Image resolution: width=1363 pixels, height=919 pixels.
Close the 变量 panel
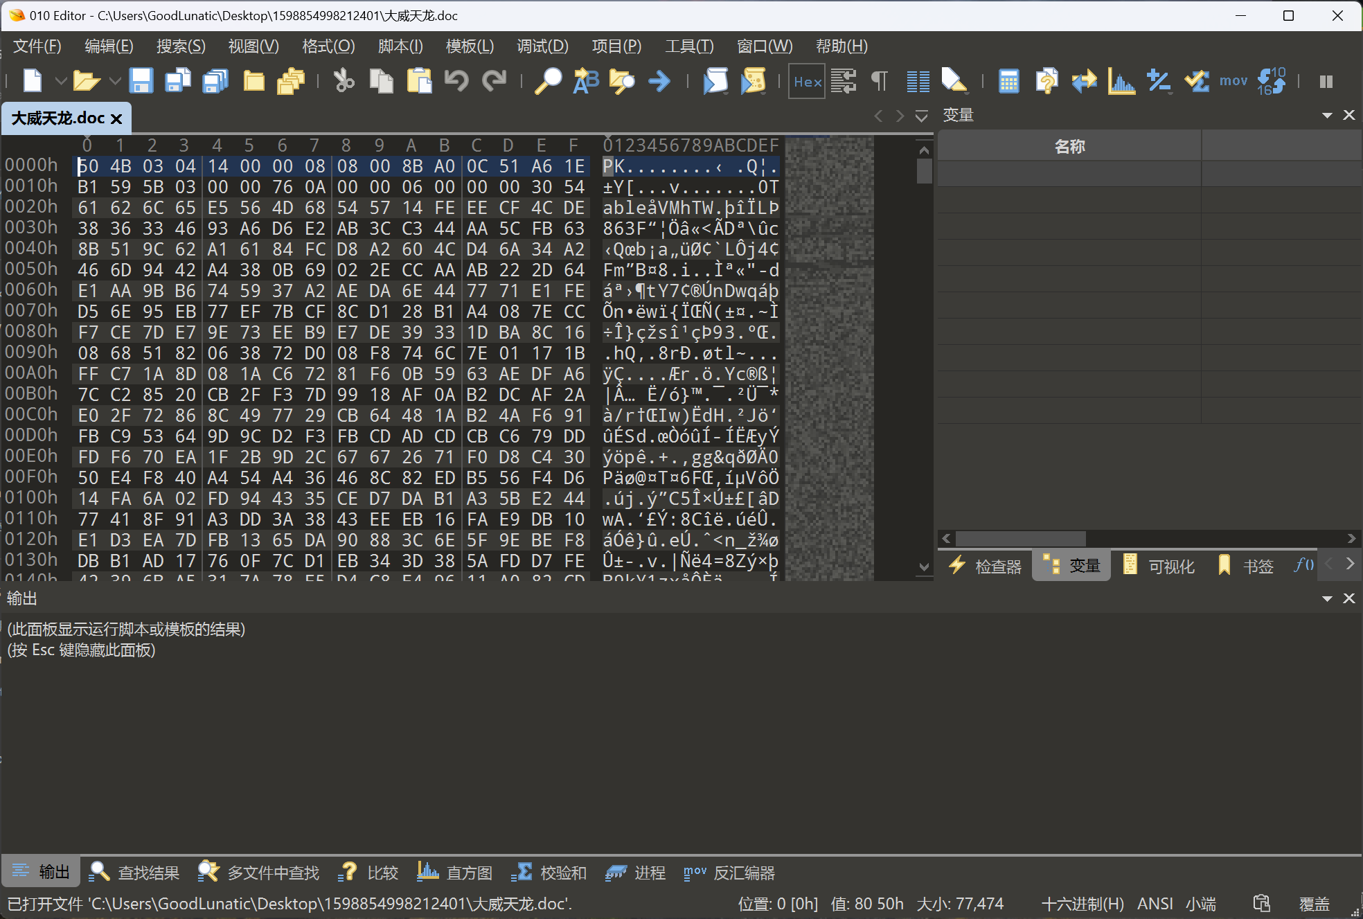coord(1349,115)
